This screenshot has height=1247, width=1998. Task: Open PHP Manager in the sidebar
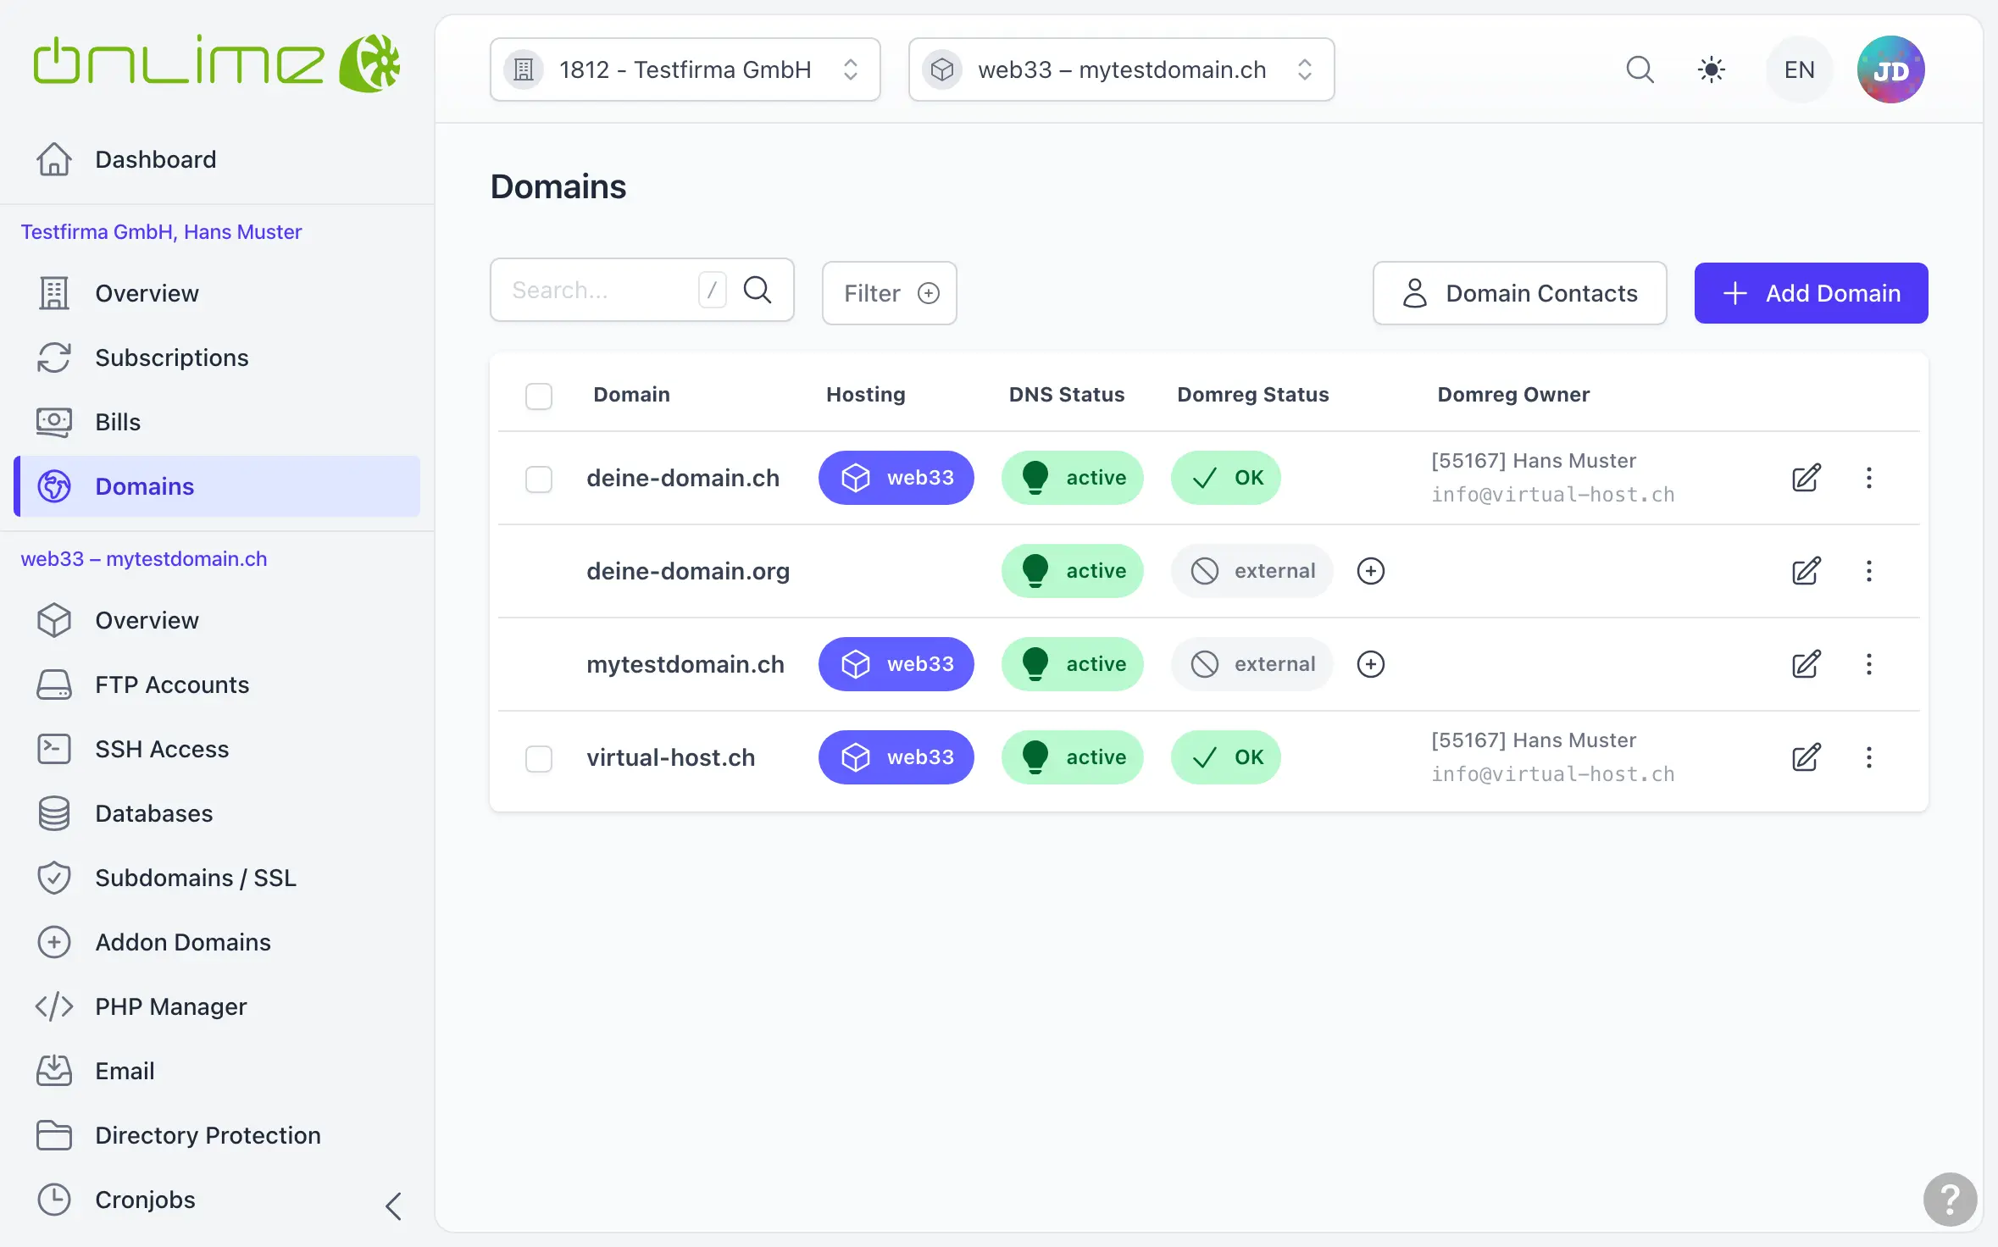[x=217, y=1006]
